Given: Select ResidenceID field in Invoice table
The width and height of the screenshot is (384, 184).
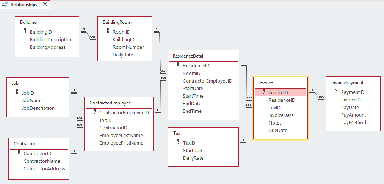Looking at the screenshot, I should (282, 100).
